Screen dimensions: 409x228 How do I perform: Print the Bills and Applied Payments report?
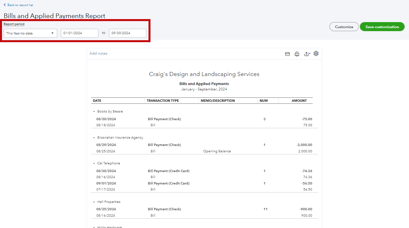[297, 54]
